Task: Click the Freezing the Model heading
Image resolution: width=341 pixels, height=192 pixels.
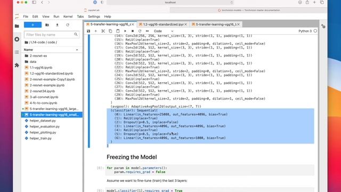Action: click(x=132, y=157)
